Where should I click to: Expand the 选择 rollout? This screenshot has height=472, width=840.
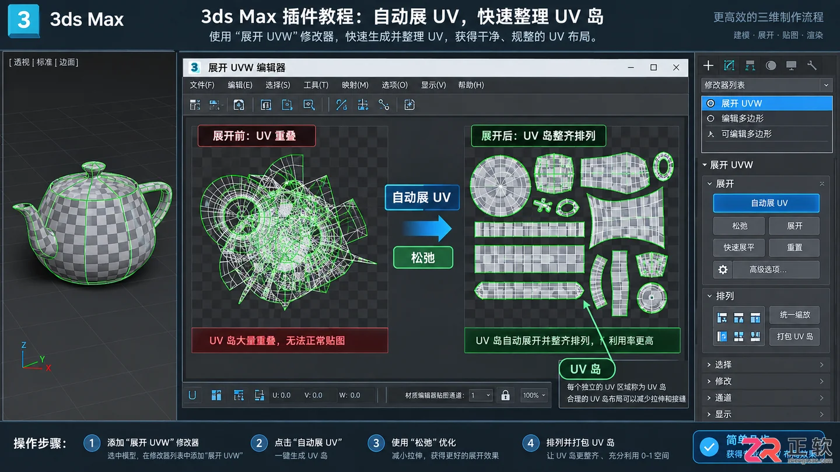tap(766, 365)
